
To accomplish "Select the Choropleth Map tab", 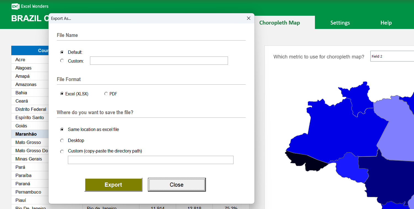I will pyautogui.click(x=280, y=23).
